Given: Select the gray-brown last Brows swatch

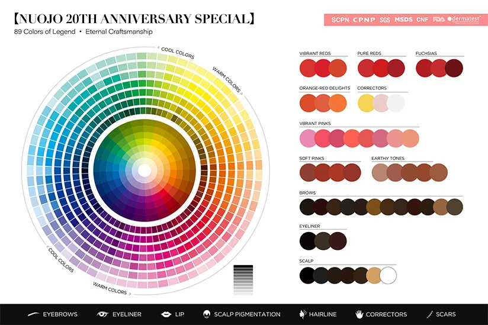Looking at the screenshot, I should (x=455, y=207).
